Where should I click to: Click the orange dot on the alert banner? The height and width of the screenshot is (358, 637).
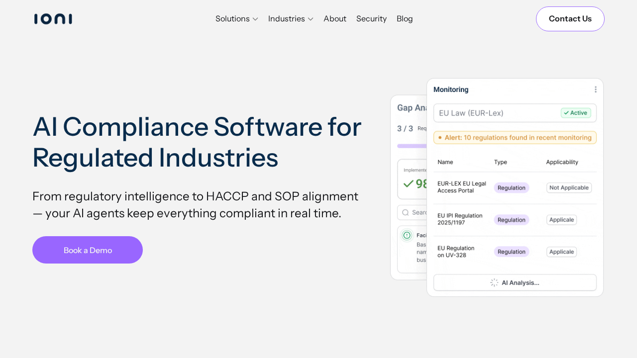point(440,138)
